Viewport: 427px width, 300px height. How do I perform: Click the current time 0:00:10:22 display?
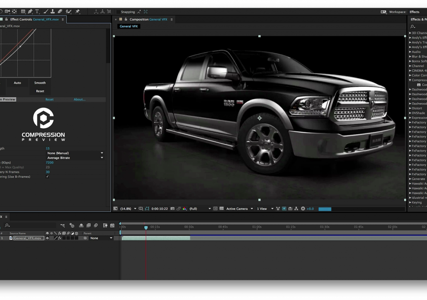point(160,209)
